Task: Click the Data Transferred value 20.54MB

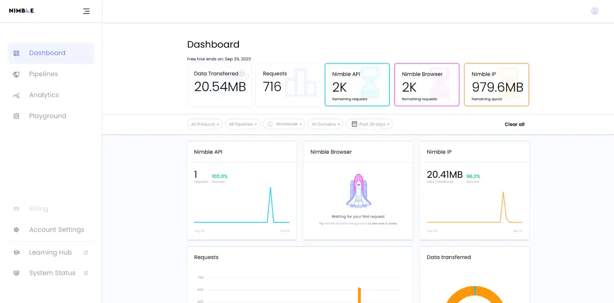Action: tap(220, 87)
